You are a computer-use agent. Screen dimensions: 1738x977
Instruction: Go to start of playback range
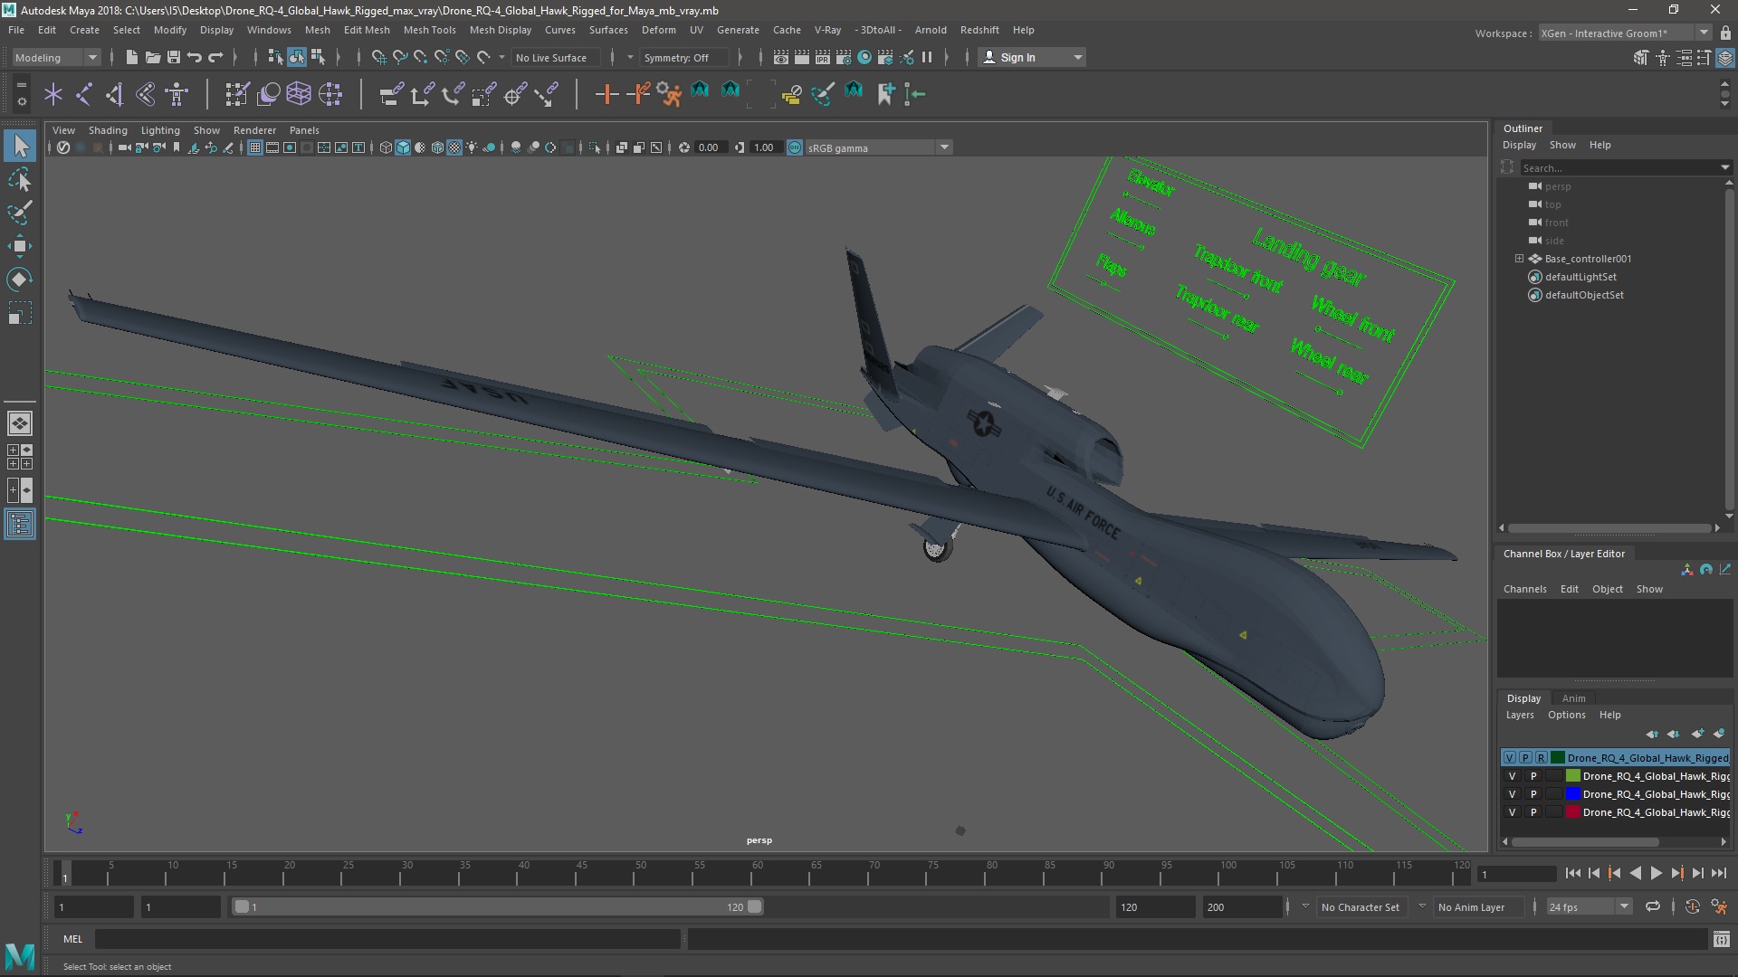(1572, 873)
